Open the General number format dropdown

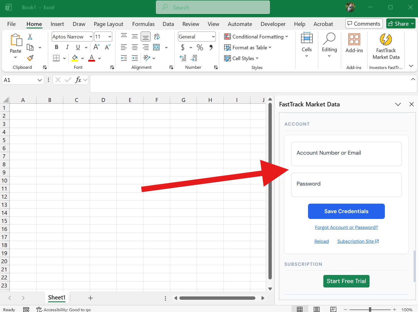click(213, 36)
